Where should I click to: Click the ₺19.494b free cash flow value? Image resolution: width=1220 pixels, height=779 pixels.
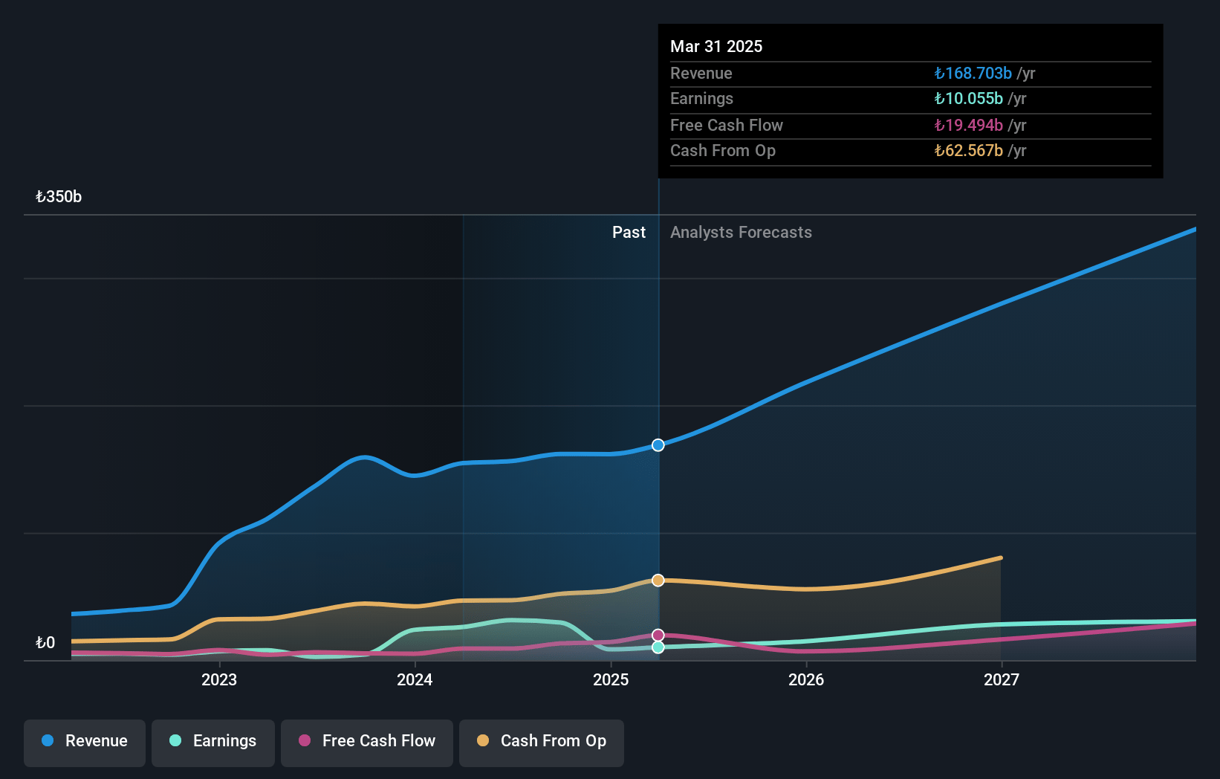[x=968, y=126]
